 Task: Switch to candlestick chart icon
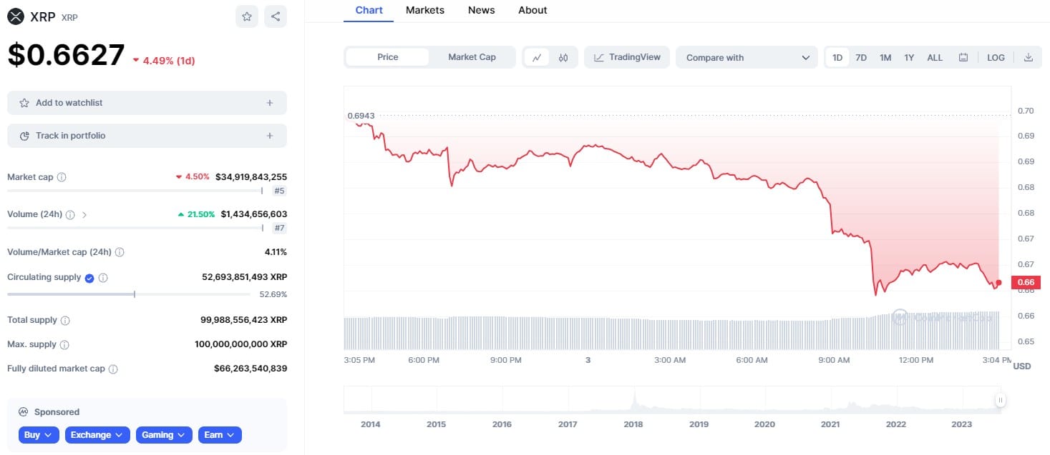coord(563,58)
